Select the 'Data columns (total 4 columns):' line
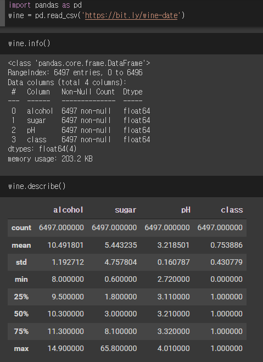 (67, 82)
